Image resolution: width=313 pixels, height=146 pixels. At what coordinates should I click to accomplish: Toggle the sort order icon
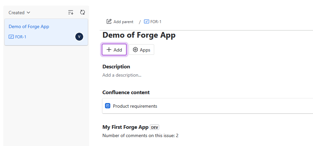tap(71, 12)
